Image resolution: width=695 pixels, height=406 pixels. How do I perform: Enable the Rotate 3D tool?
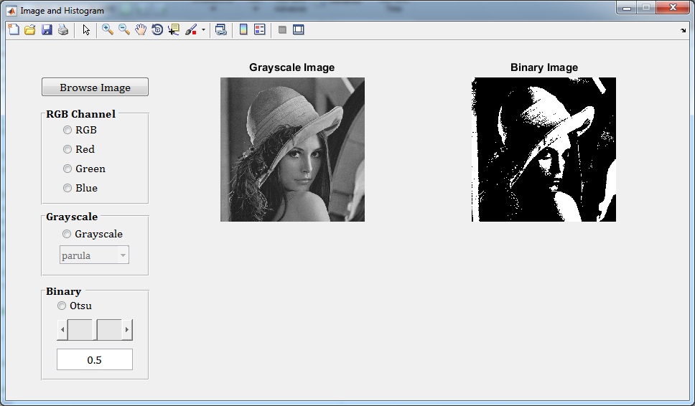tap(157, 29)
